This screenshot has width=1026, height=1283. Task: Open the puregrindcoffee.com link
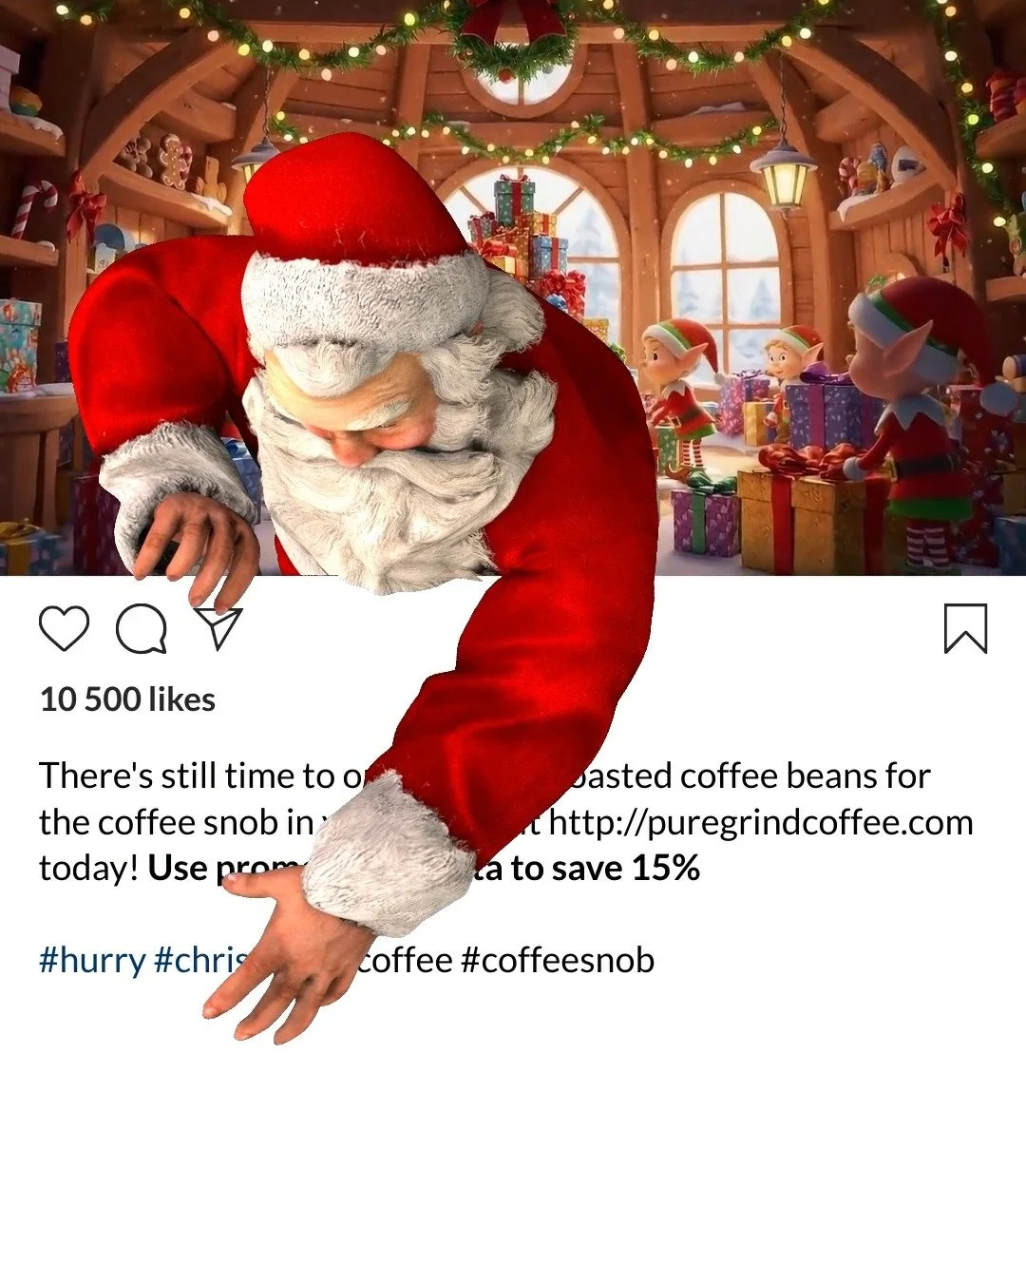761,822
